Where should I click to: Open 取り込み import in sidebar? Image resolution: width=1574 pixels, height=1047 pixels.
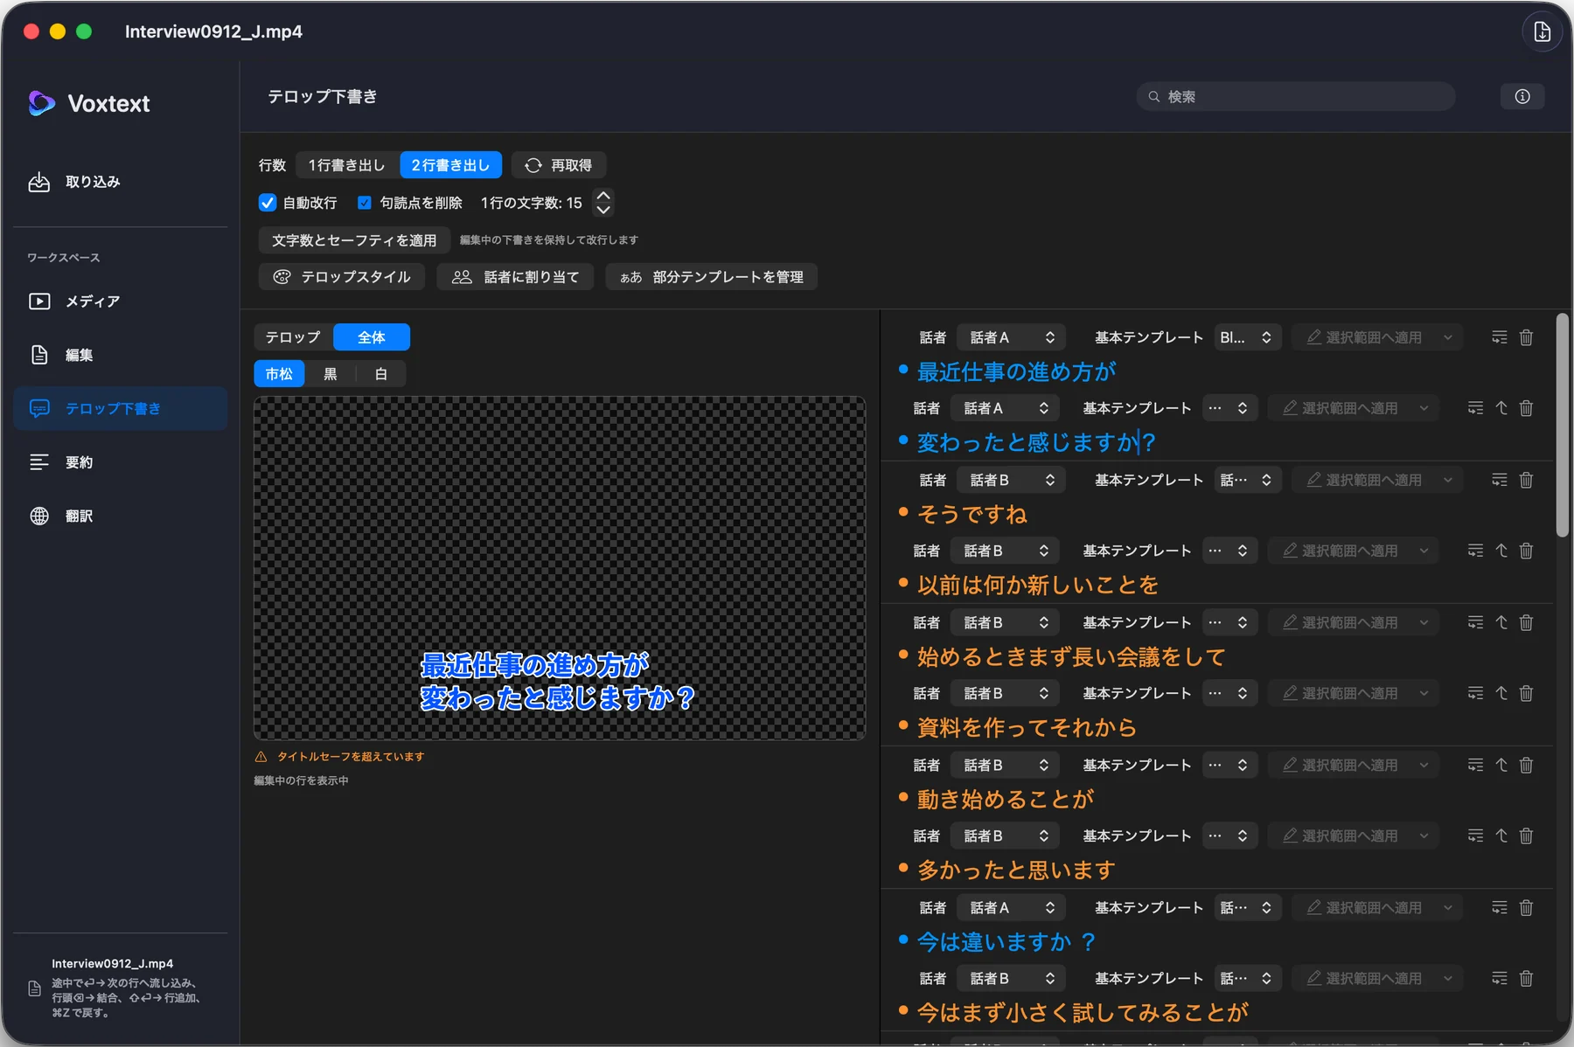tap(121, 182)
